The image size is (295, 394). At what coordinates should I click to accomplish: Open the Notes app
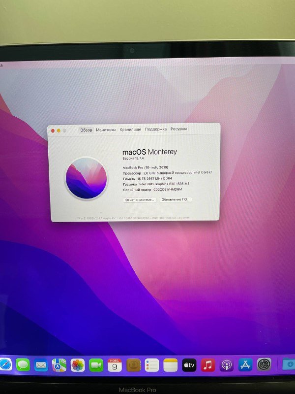170,365
